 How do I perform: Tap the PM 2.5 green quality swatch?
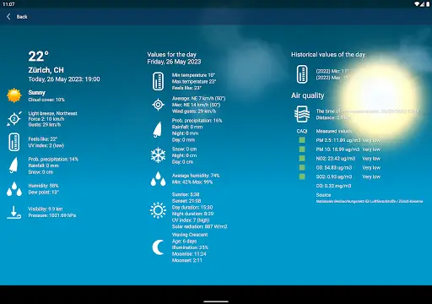(302, 140)
